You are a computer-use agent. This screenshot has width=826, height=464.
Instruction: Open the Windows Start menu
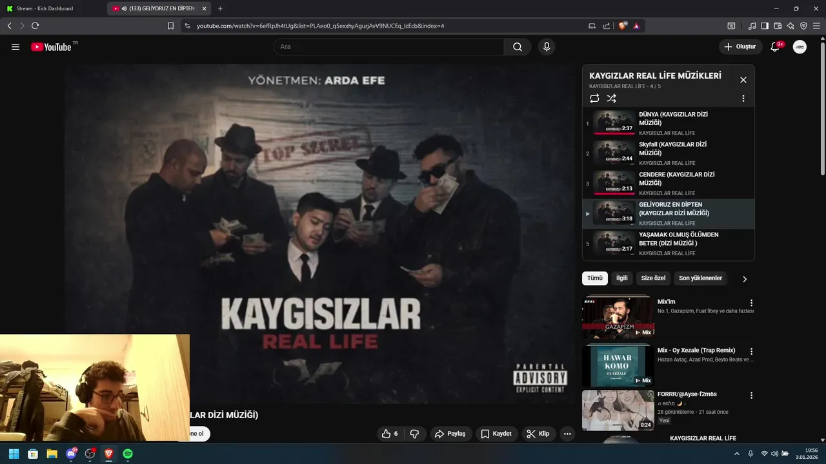[x=14, y=454]
